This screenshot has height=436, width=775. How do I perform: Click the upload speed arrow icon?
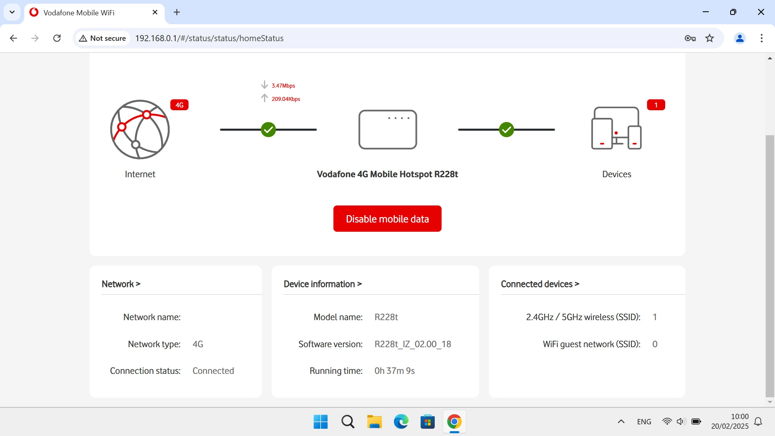[264, 98]
